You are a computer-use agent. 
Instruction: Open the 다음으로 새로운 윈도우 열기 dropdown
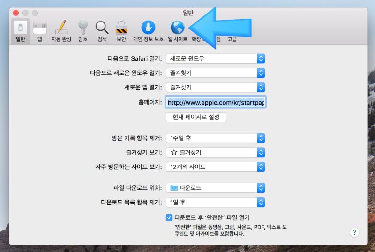pyautogui.click(x=216, y=73)
